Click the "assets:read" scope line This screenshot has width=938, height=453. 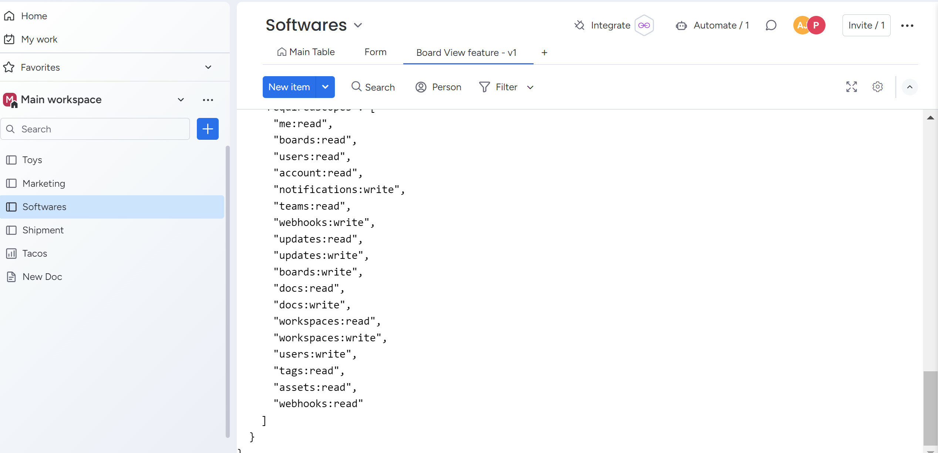coord(315,388)
